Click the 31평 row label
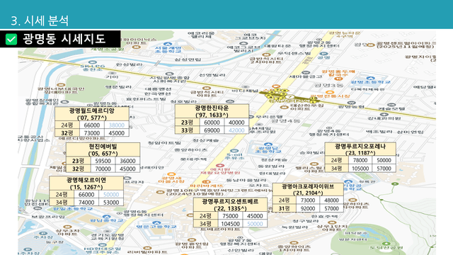This screenshot has height=255, width=453. (x=284, y=208)
